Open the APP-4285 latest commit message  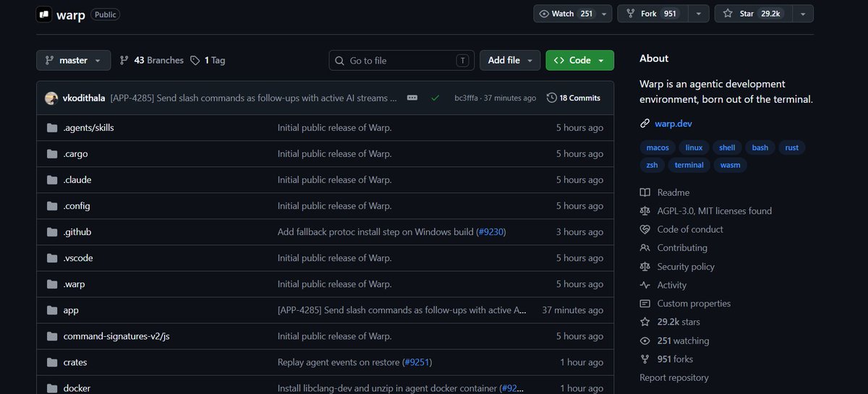254,98
